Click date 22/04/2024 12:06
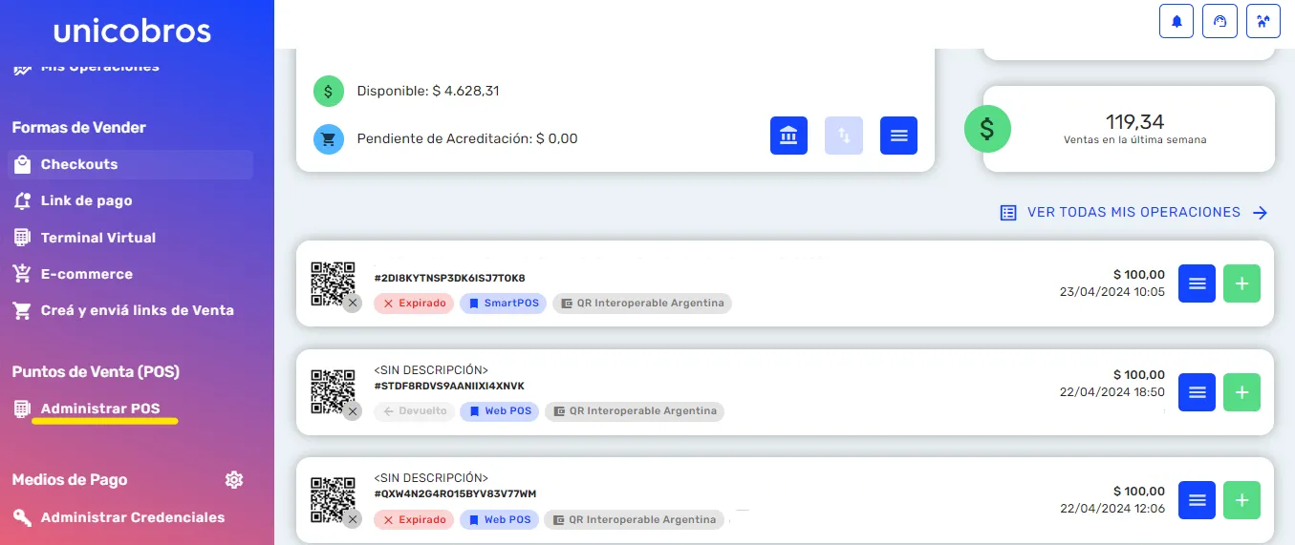 tap(1112, 509)
